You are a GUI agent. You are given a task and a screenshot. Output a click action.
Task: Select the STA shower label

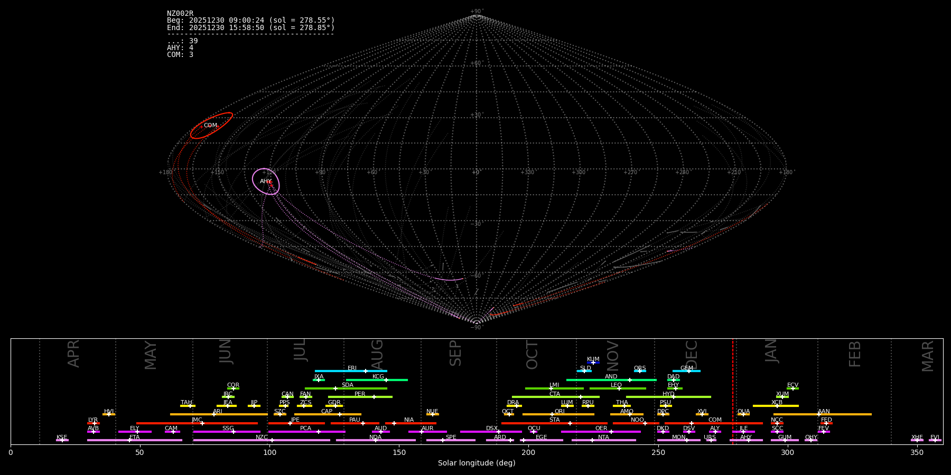554,420
